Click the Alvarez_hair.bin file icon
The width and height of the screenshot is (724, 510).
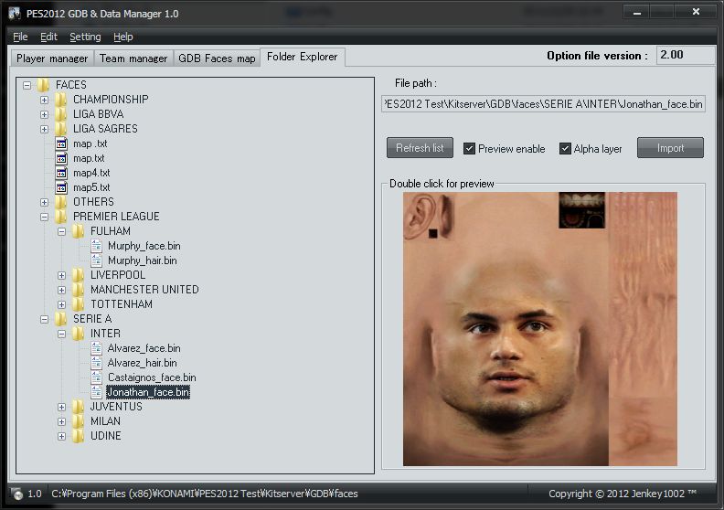click(x=96, y=363)
